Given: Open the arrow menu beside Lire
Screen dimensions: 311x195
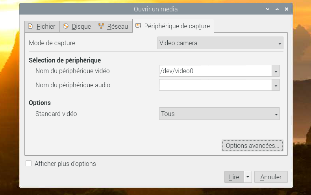Looking at the screenshot, I should 248,177.
